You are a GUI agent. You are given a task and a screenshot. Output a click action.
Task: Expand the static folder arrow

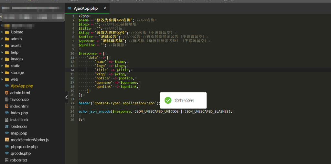click(x=2, y=66)
